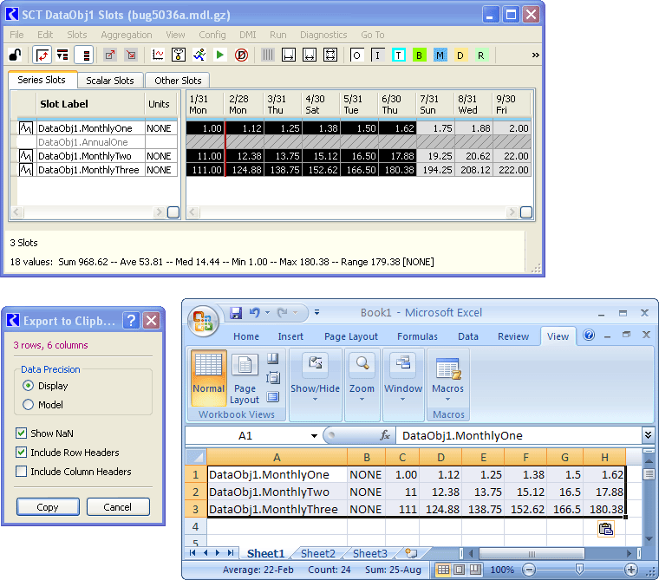Open the Diagnostics menu in SCT
The image size is (659, 580).
tap(323, 35)
